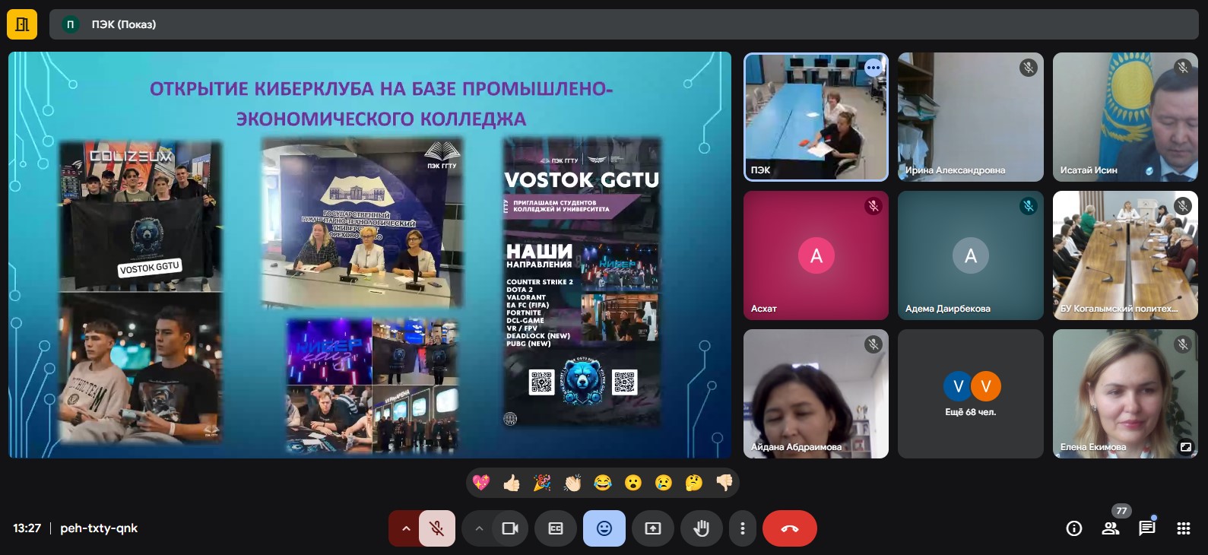
Task: Send the thumbs down reaction
Action: click(724, 483)
